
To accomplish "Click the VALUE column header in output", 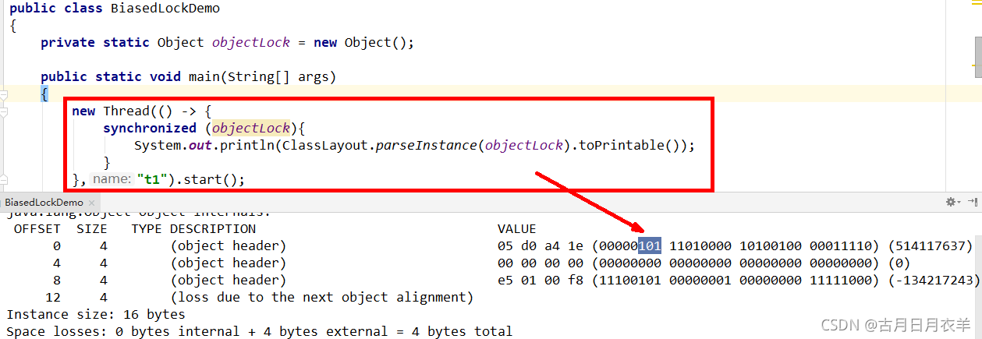I will [x=517, y=229].
